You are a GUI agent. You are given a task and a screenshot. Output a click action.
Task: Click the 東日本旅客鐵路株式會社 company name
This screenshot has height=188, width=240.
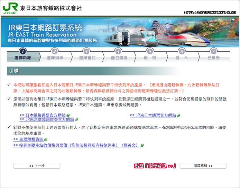pos(51,8)
